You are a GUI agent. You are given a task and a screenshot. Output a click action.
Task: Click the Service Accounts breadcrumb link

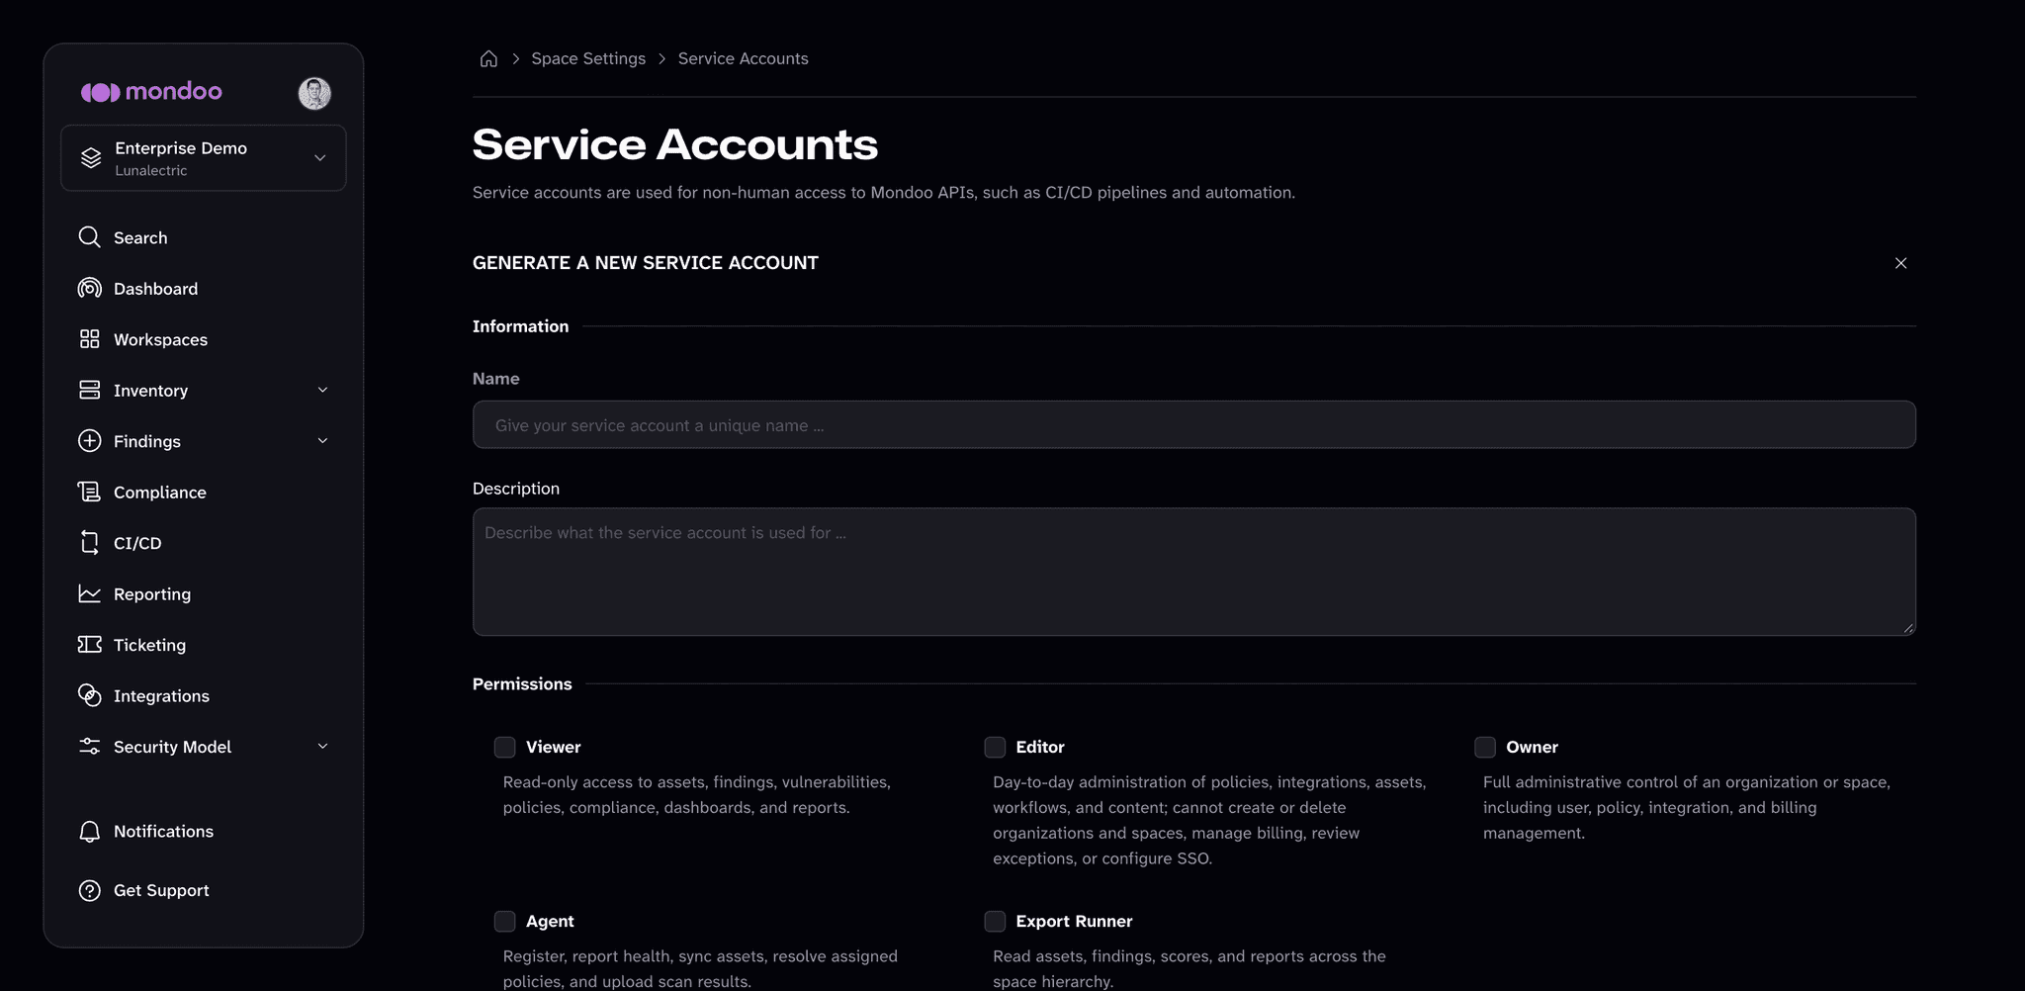[743, 58]
